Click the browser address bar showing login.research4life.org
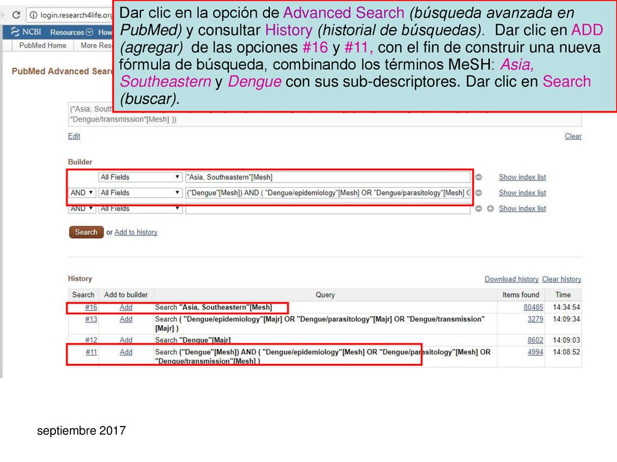The height and width of the screenshot is (462, 617). pyautogui.click(x=71, y=15)
